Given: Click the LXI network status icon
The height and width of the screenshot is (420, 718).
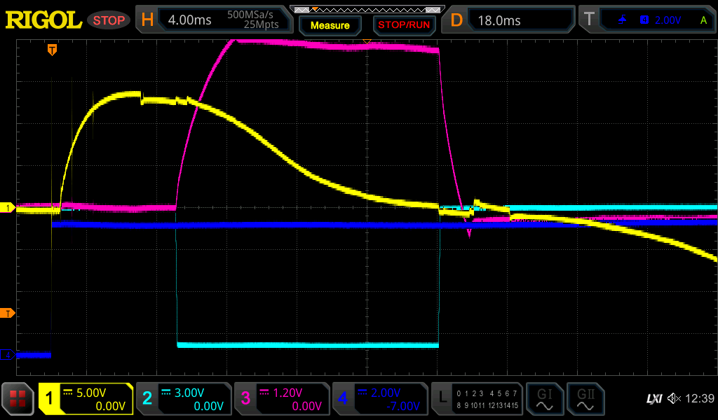Looking at the screenshot, I should click(653, 398).
